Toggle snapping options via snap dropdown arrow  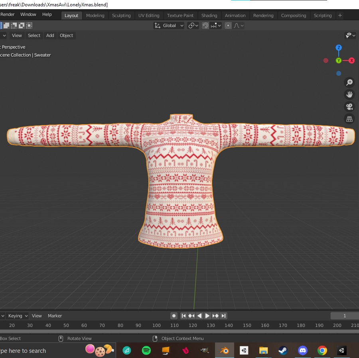219,25
